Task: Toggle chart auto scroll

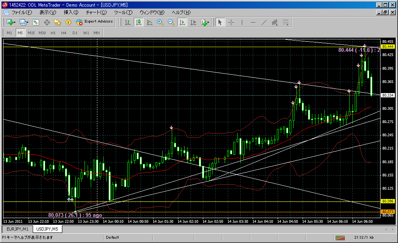Action: [182, 22]
